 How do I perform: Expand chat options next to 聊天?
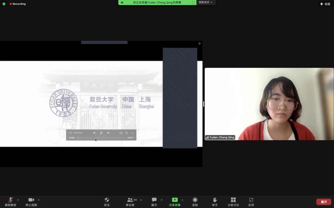click(x=162, y=200)
